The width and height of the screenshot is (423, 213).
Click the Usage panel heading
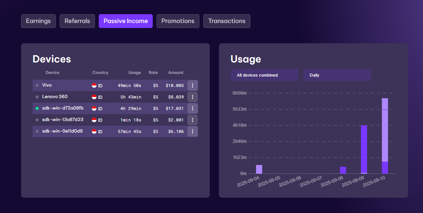[x=246, y=59]
